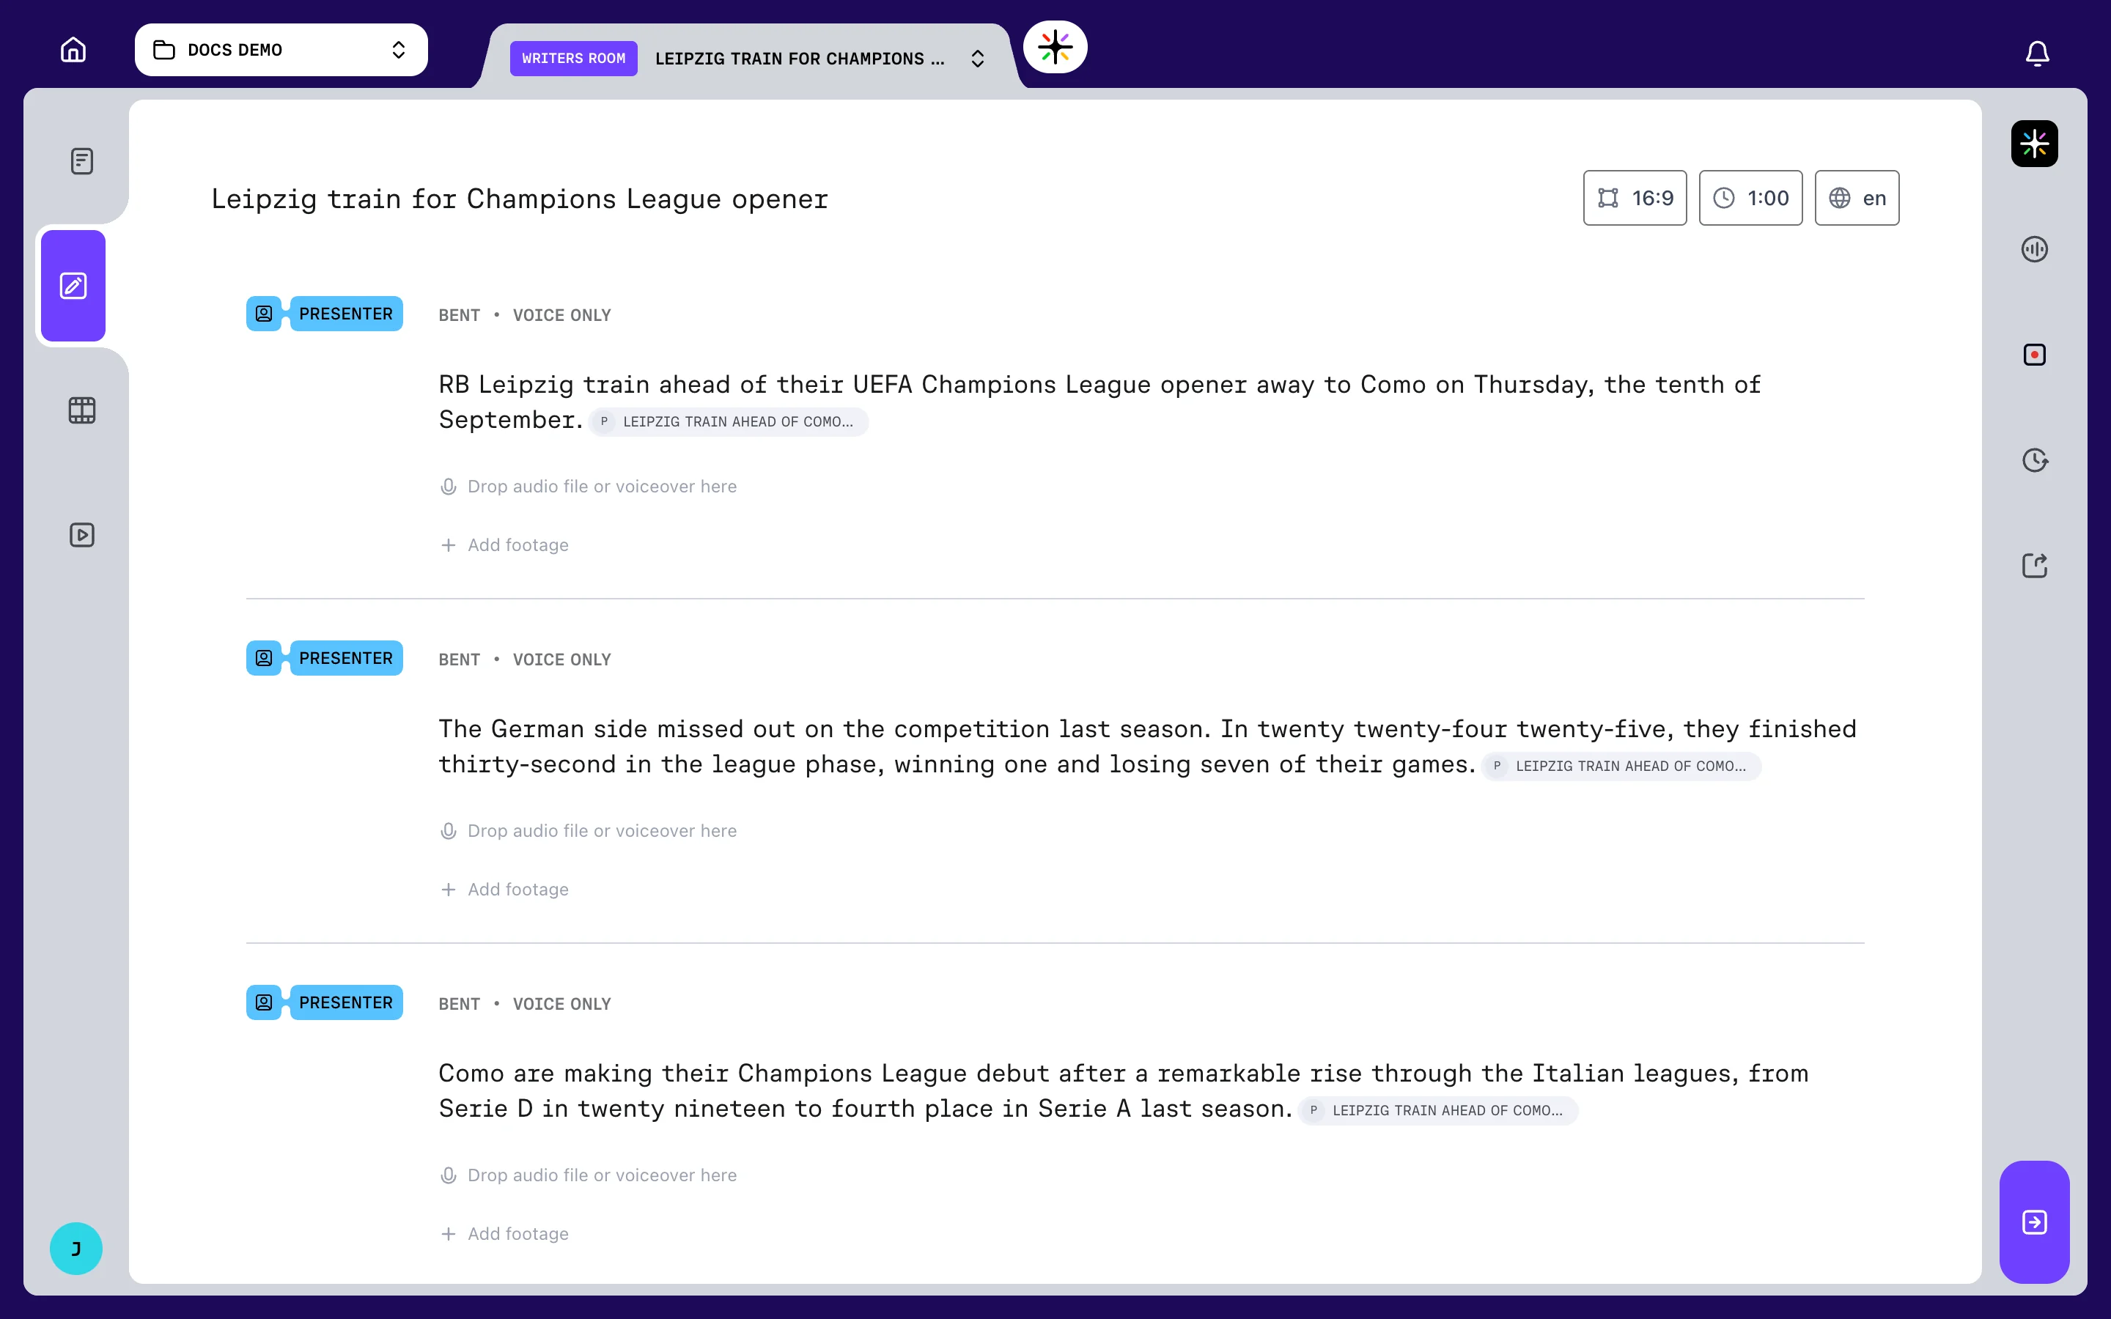The height and width of the screenshot is (1319, 2111).
Task: Open the DOCS DEMO project dropdown
Action: [x=281, y=50]
